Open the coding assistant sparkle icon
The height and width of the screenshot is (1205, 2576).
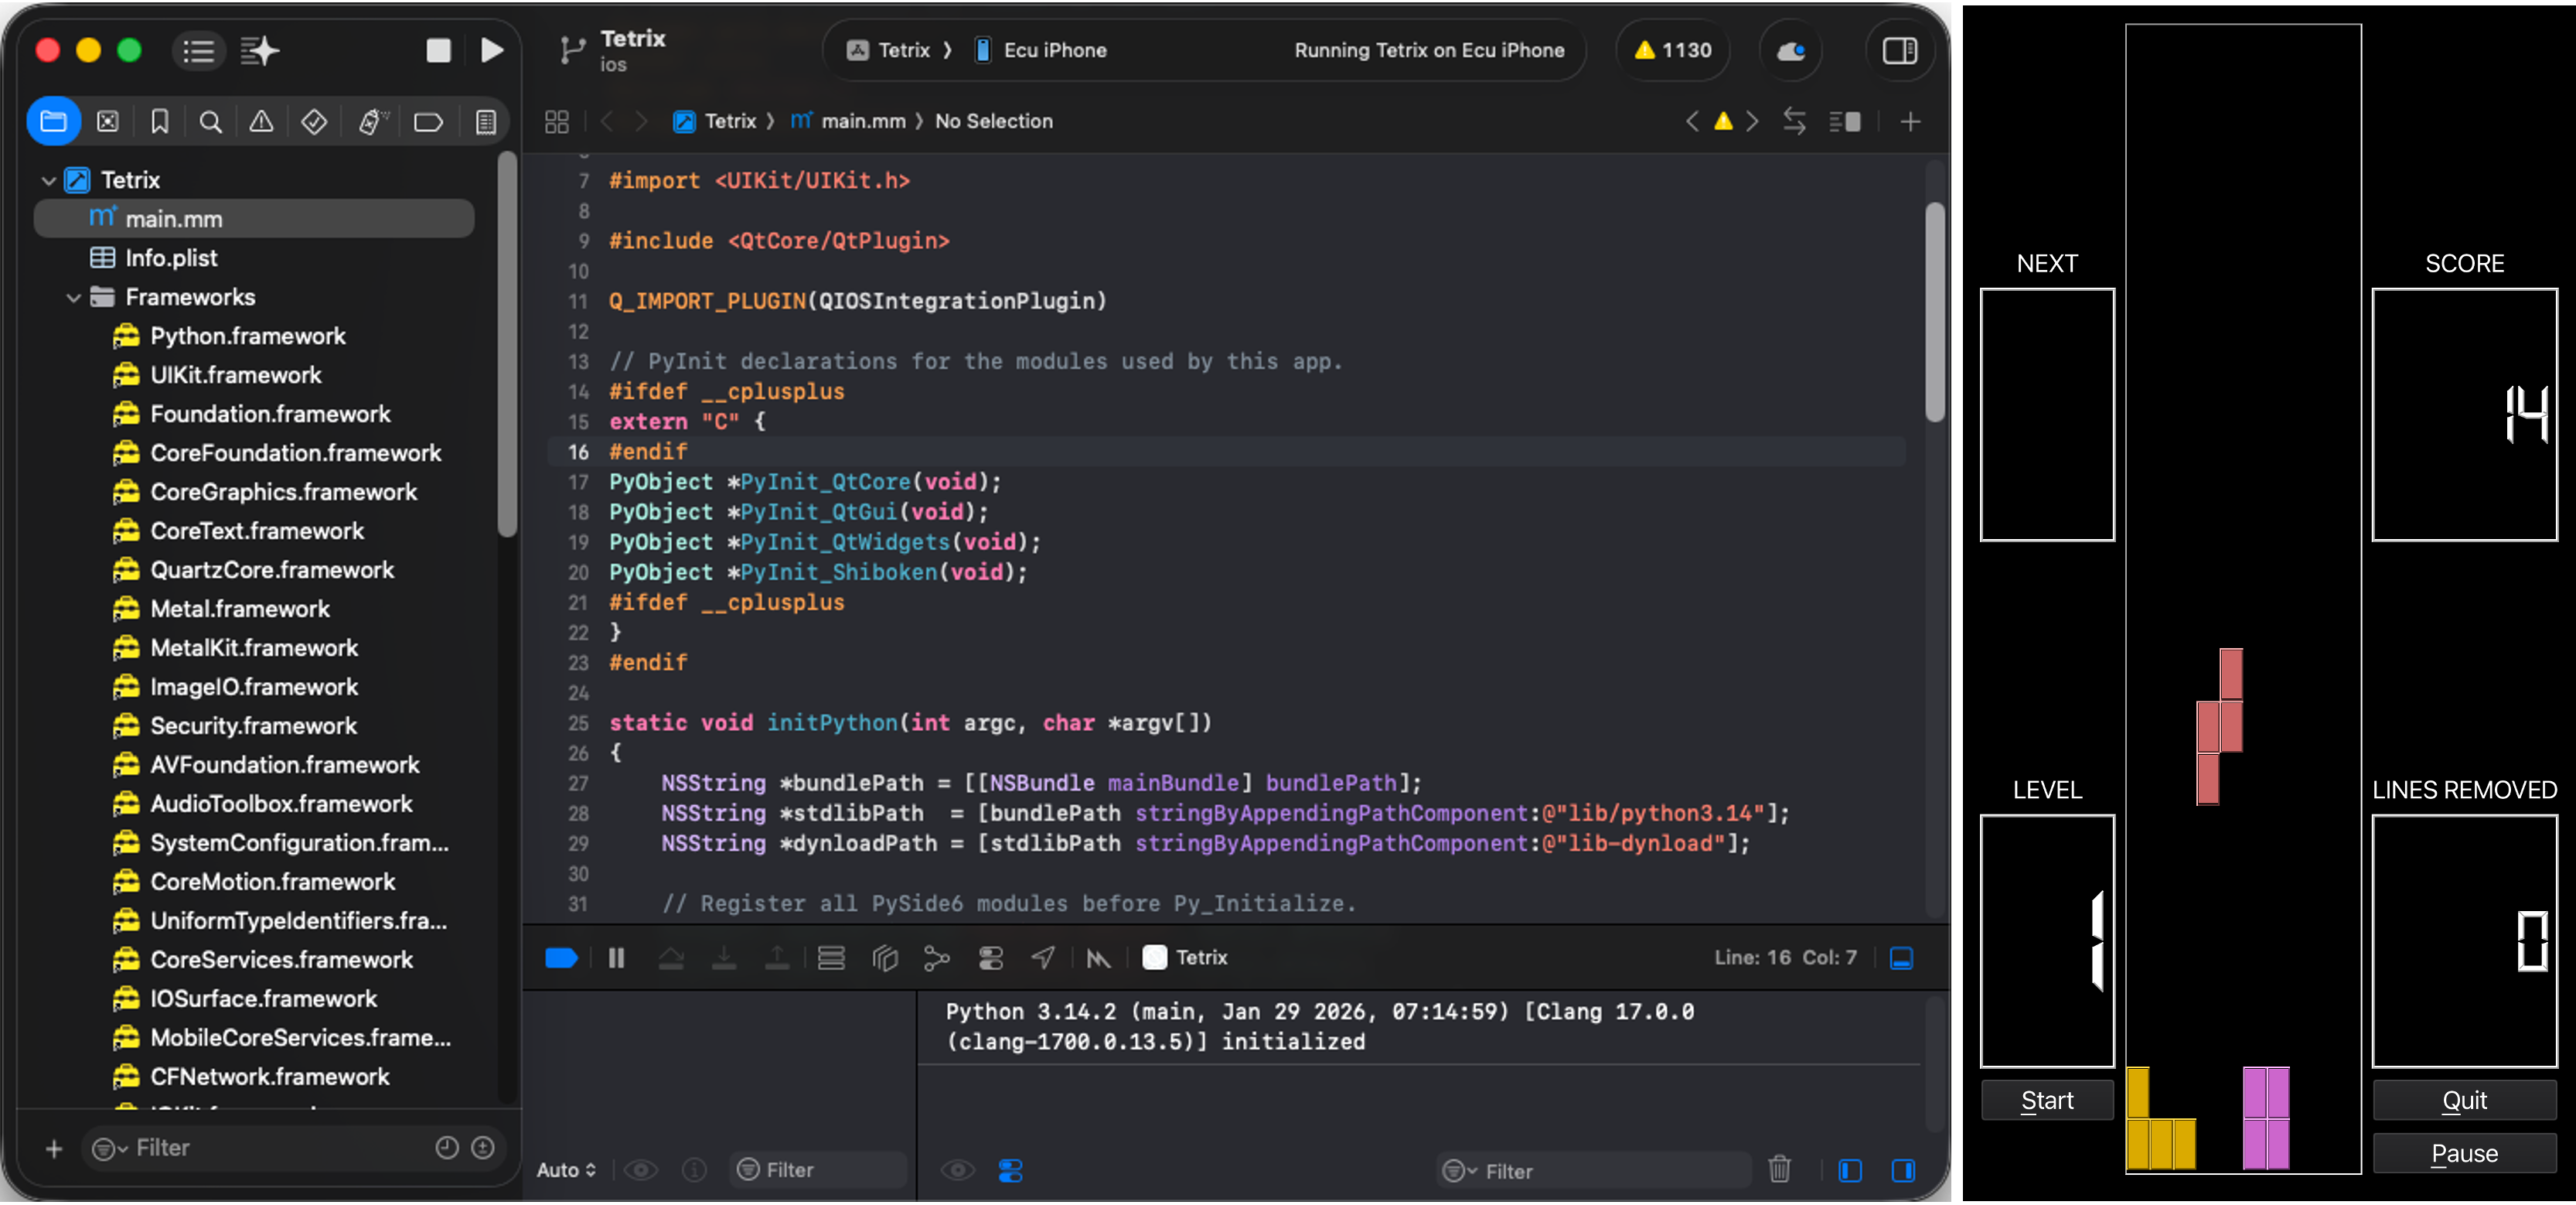point(259,51)
